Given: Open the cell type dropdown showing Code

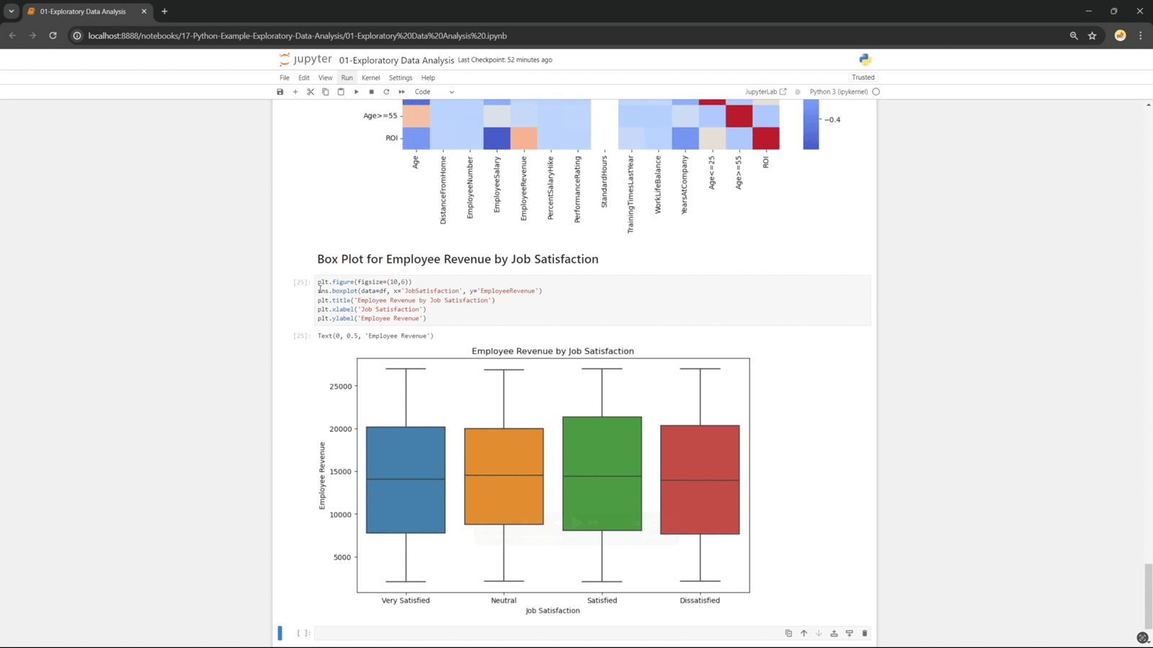Looking at the screenshot, I should [434, 92].
